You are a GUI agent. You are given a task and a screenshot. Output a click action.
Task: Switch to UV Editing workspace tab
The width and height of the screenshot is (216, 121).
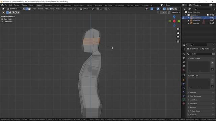click(x=67, y=5)
